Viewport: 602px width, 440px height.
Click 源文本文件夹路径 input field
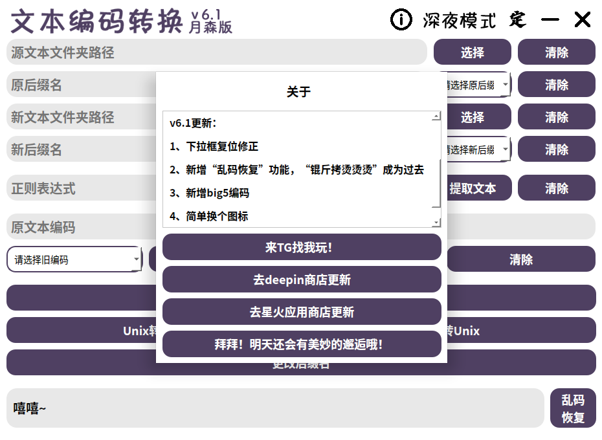coord(217,52)
